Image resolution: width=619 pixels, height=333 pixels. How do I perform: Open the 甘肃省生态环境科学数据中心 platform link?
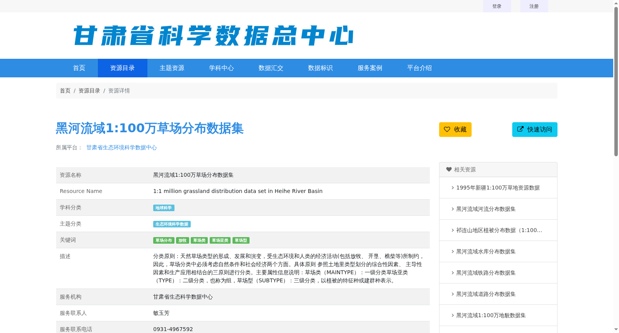pyautogui.click(x=121, y=147)
